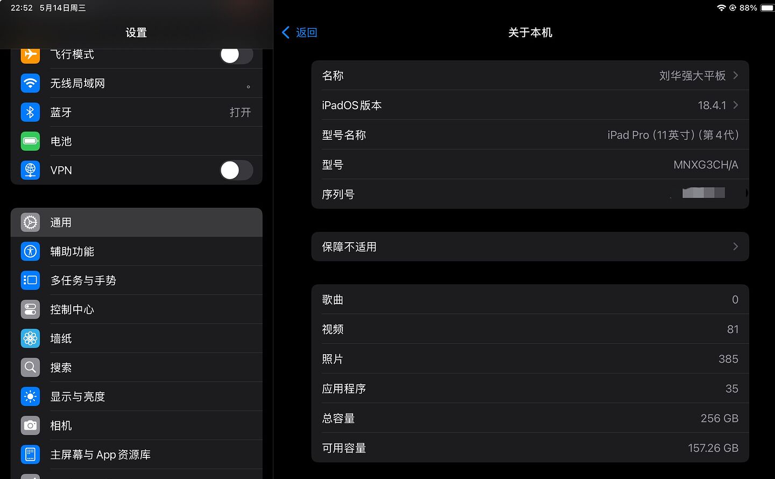Viewport: 775px width, 479px height.
Task: Select 通用 in sidebar
Action: tap(137, 222)
